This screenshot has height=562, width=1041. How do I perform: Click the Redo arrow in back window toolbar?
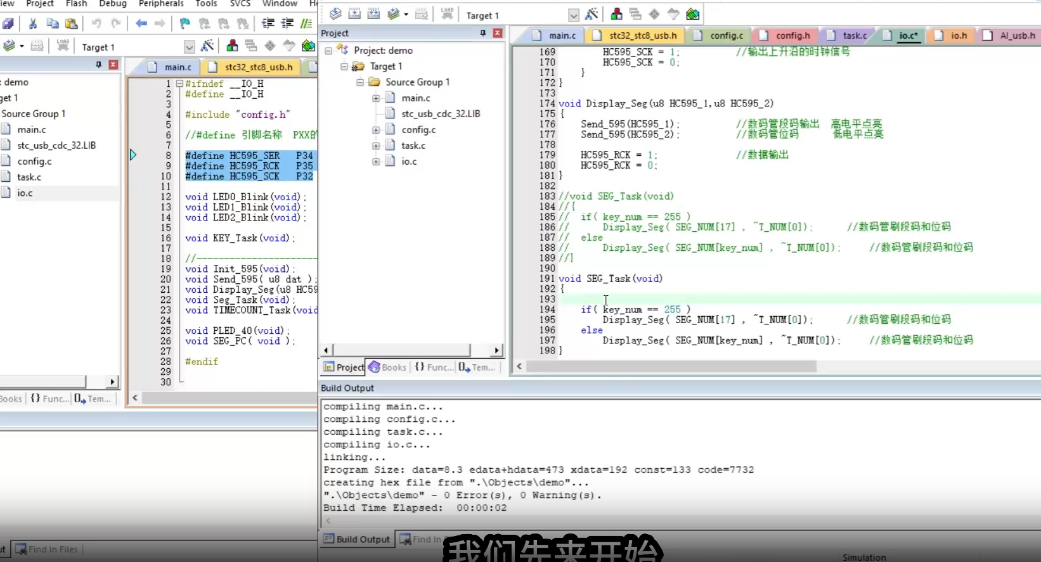click(x=116, y=23)
